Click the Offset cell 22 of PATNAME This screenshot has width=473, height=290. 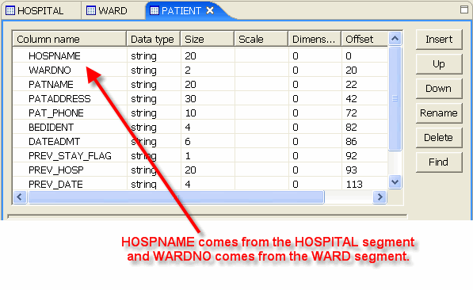point(364,84)
